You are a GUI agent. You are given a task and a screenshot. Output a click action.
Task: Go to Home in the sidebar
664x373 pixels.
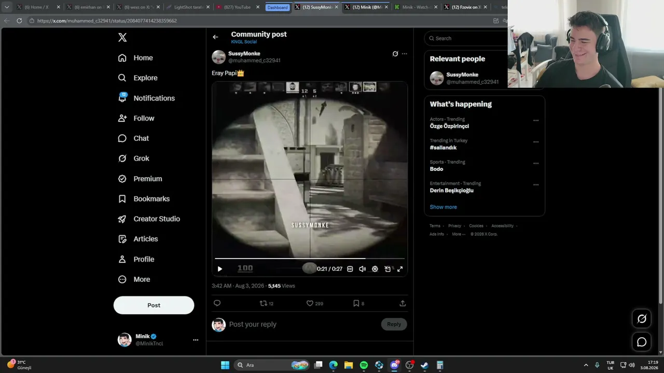(135, 58)
